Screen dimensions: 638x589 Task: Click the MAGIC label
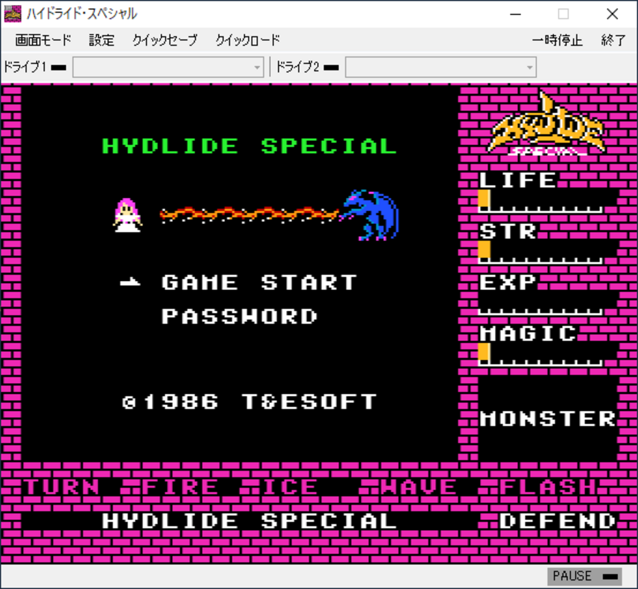(528, 334)
